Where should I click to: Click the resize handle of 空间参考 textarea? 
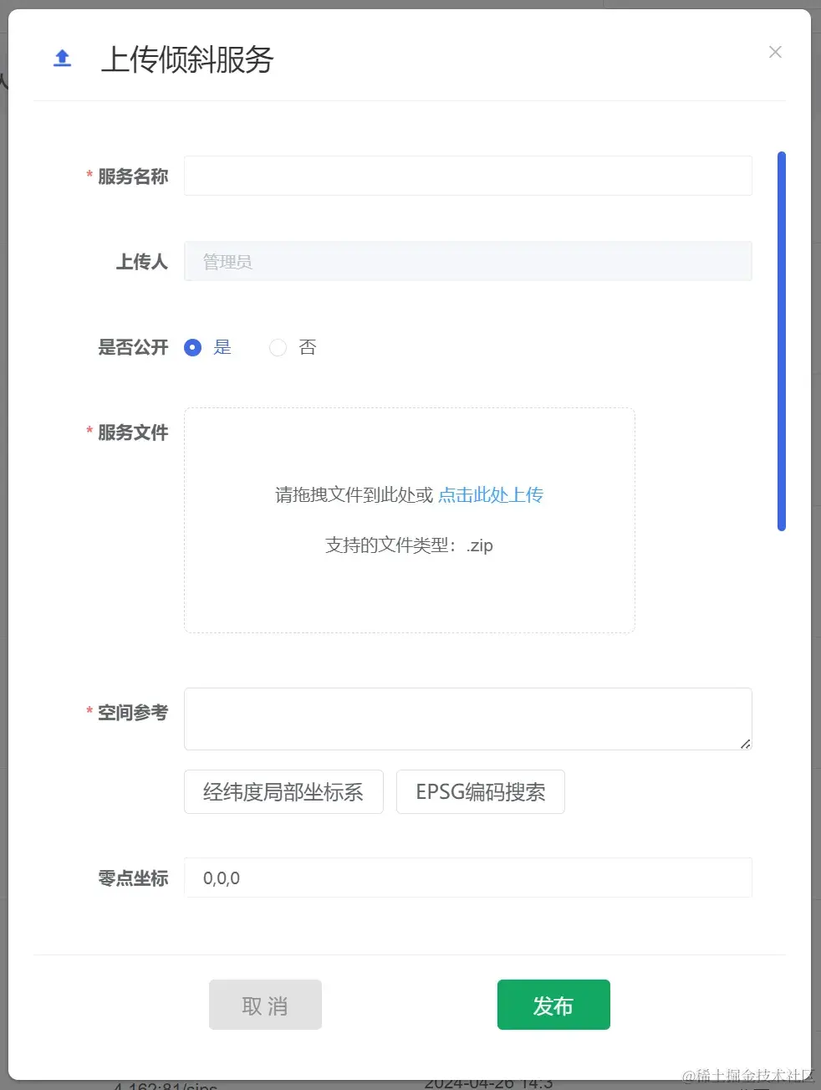tap(745, 743)
